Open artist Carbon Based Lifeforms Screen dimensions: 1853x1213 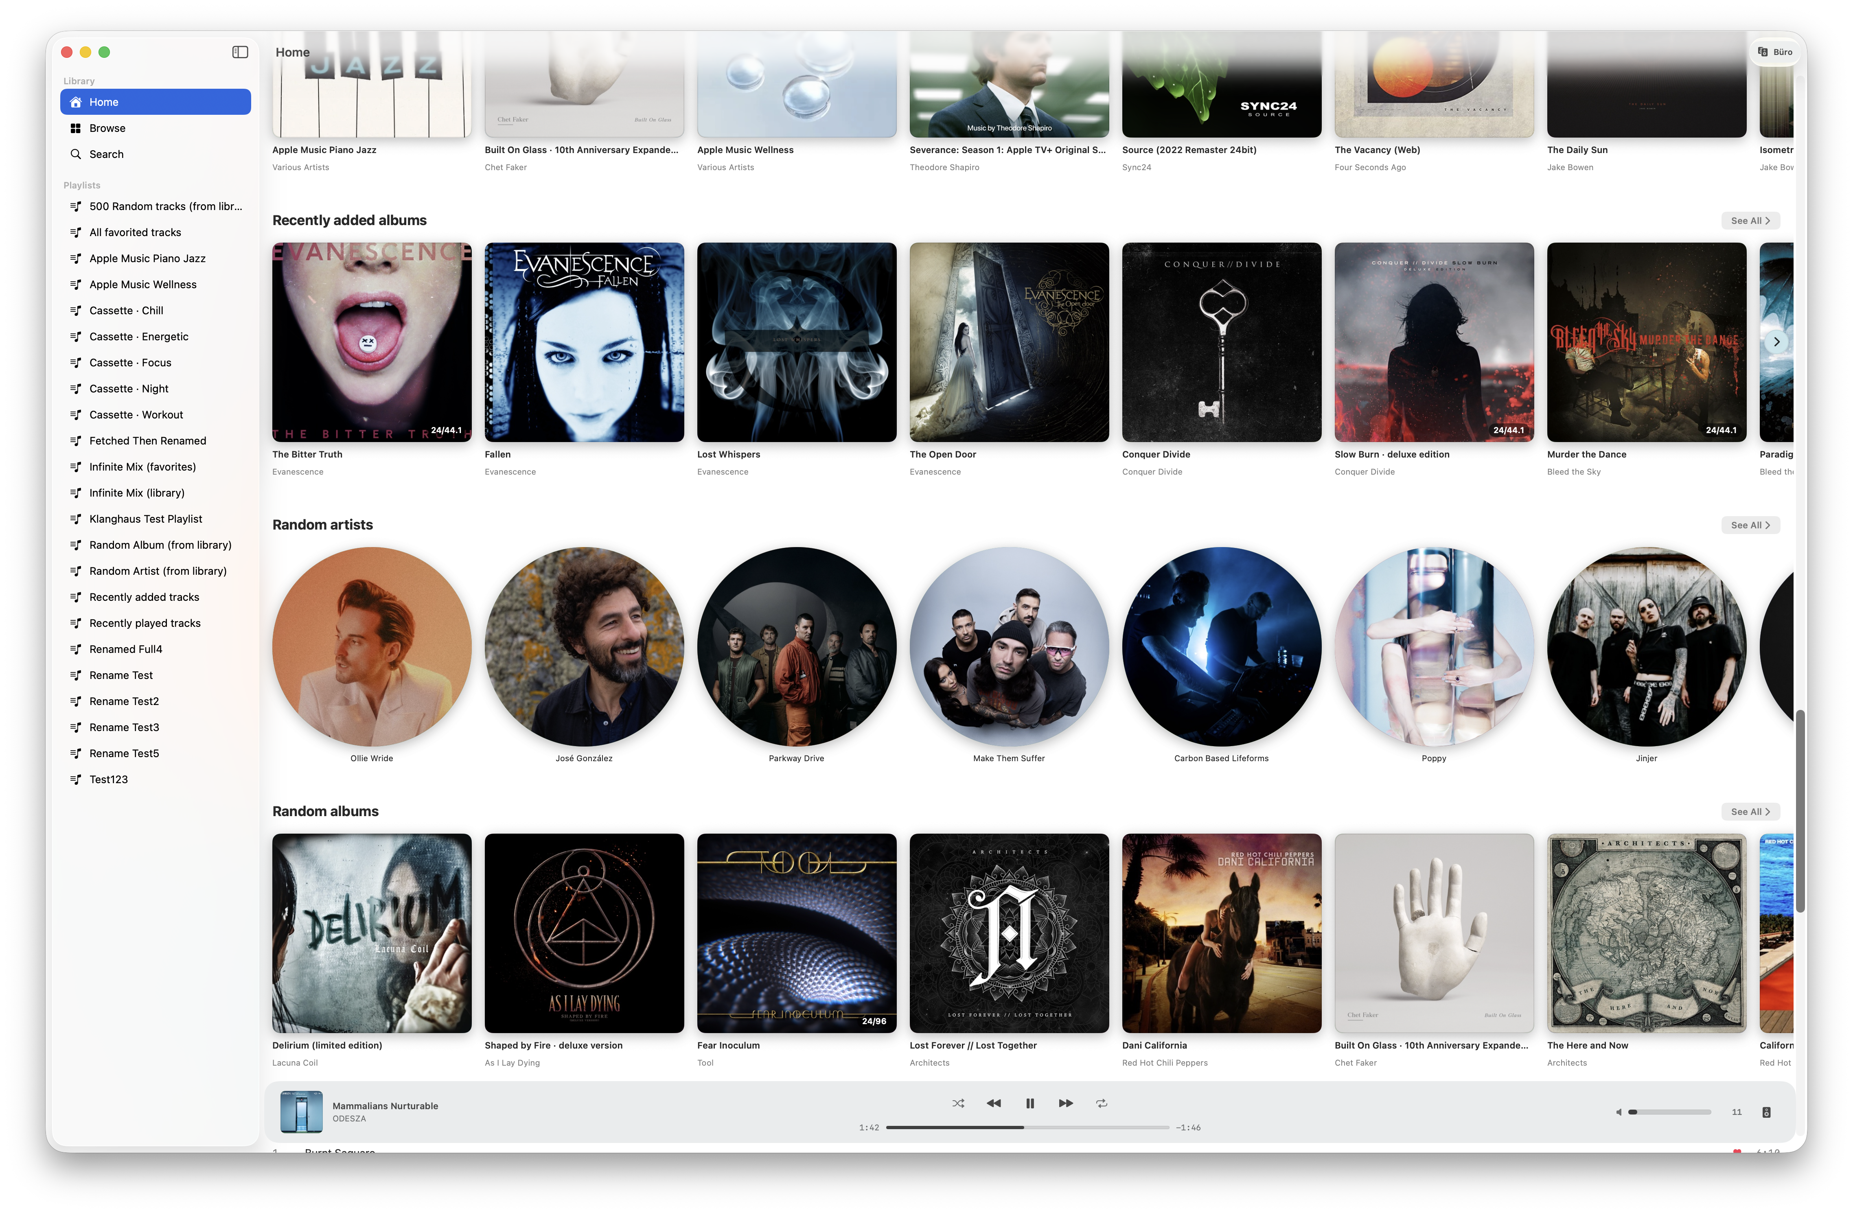click(x=1222, y=647)
